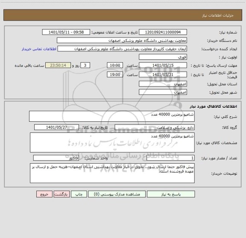
Task: Click the priority field 'فوری'
Action: pyautogui.click(x=163, y=57)
